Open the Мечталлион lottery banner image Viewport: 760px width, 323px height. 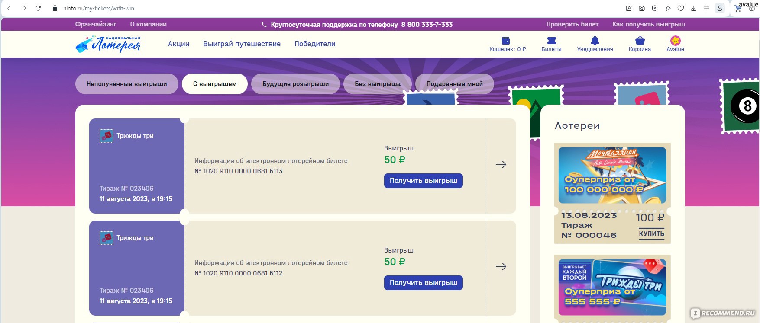pos(612,175)
